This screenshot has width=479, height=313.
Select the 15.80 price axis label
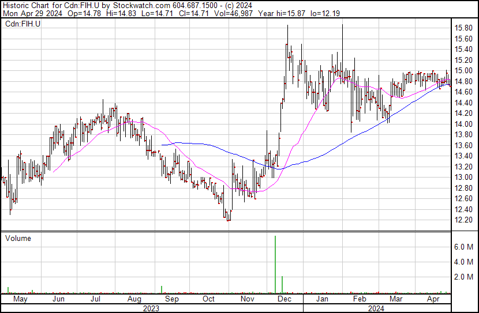pyautogui.click(x=464, y=28)
